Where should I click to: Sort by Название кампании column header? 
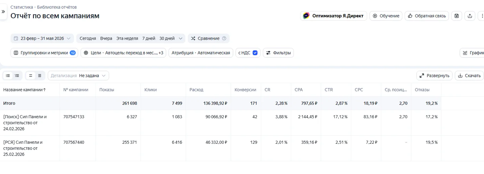25,90
